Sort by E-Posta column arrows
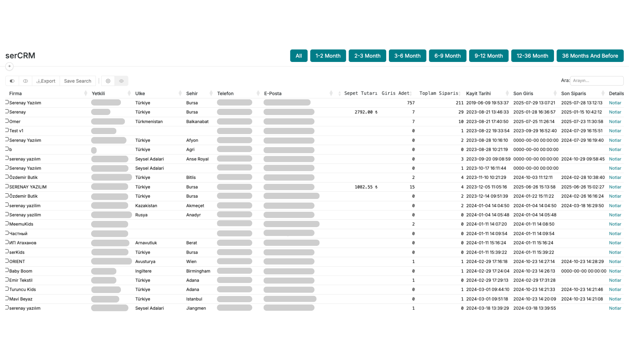Screen dimensions: 629x354 pyautogui.click(x=331, y=93)
